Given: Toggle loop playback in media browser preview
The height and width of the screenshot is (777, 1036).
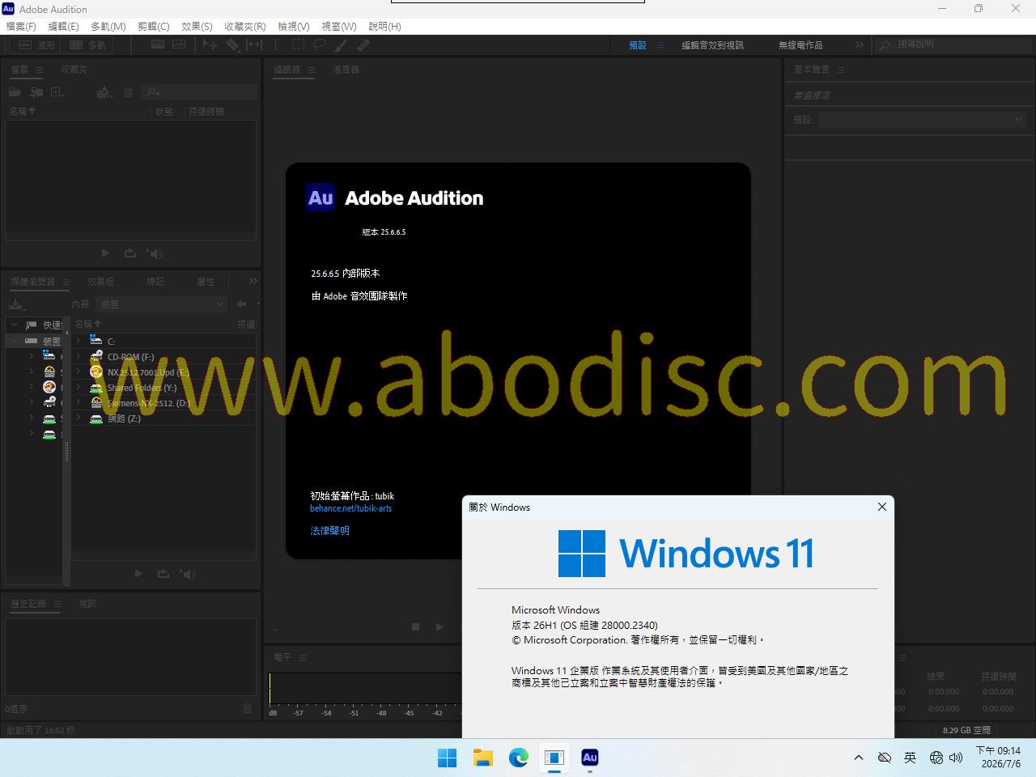Looking at the screenshot, I should (x=163, y=574).
